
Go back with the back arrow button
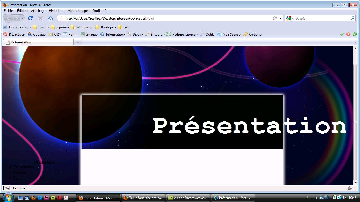tap(8, 18)
